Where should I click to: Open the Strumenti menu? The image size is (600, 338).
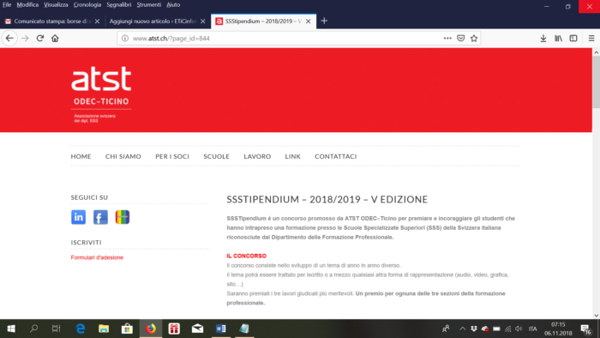[149, 4]
